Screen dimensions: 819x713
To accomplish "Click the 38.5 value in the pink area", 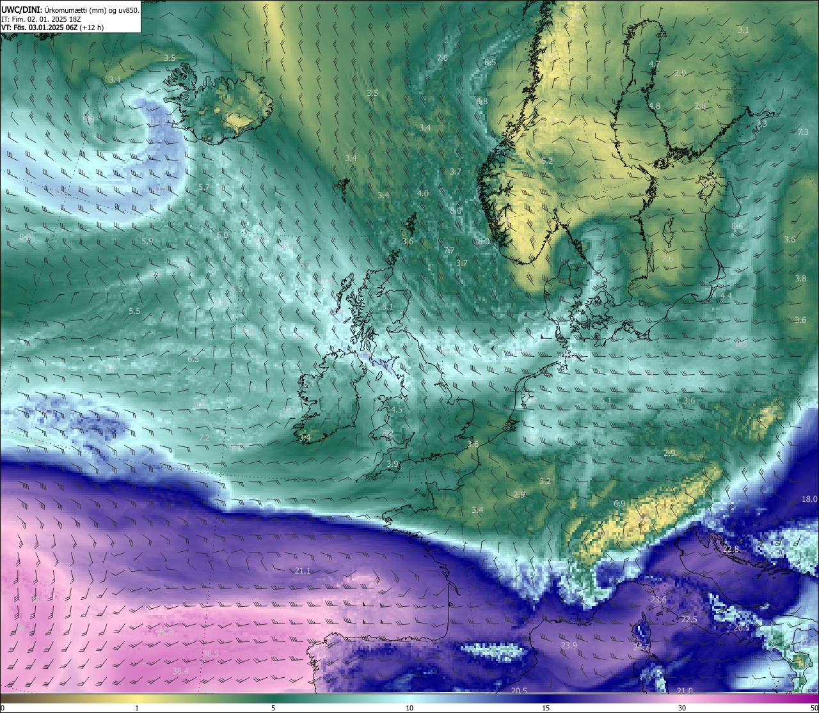I will tap(211, 654).
